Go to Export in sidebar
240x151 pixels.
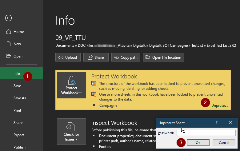pyautogui.click(x=18, y=135)
